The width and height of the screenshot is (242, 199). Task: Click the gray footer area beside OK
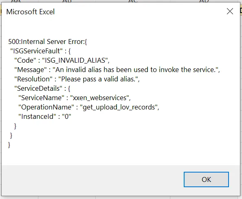pyautogui.click(x=92, y=180)
